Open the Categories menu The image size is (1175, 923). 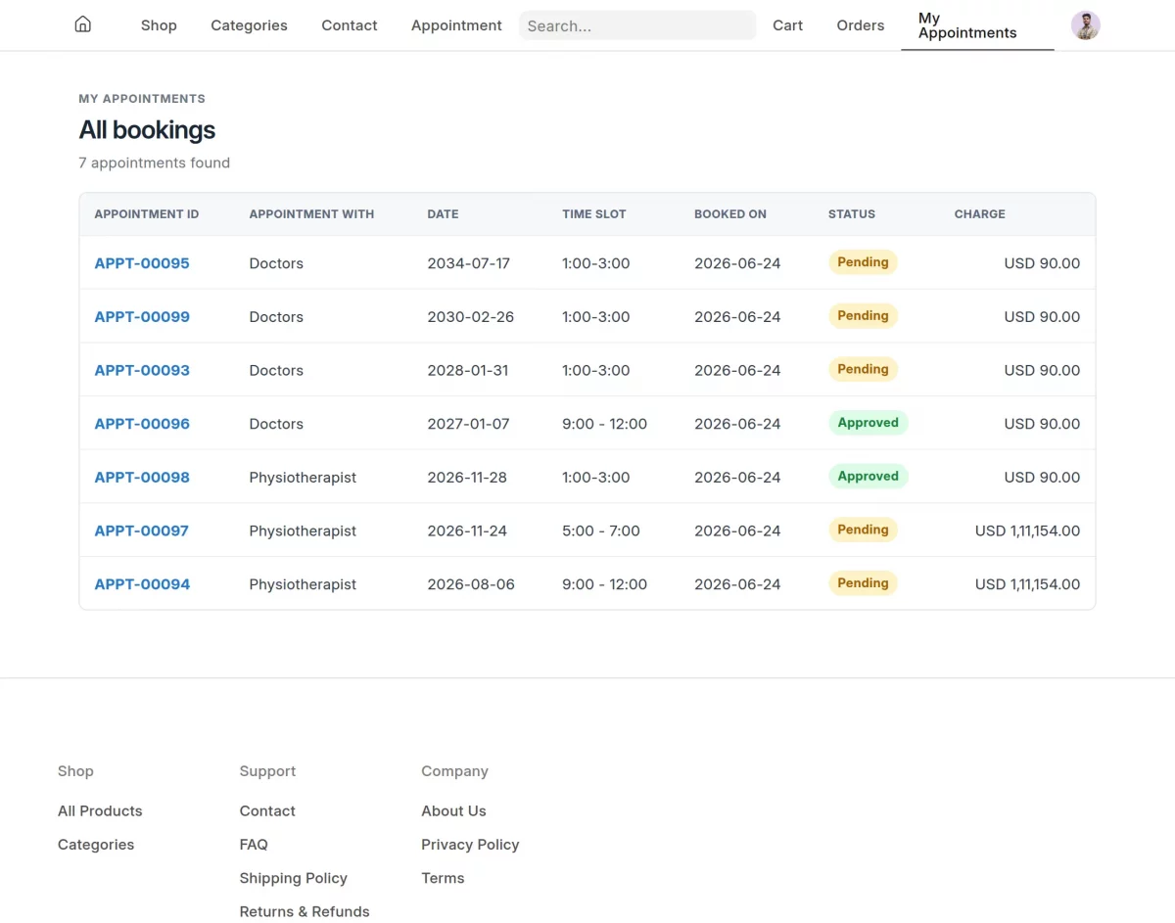[249, 25]
